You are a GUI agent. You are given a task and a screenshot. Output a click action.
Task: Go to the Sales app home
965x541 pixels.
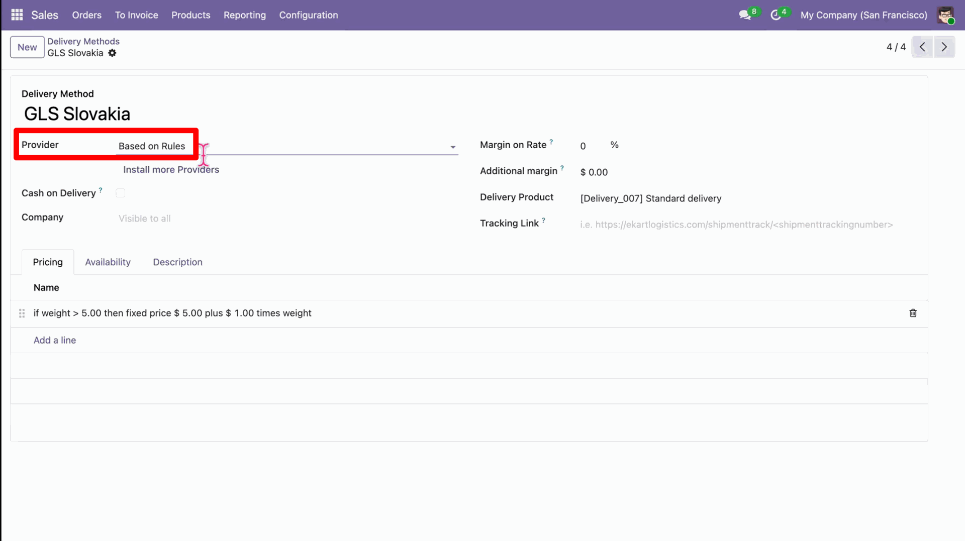pyautogui.click(x=45, y=15)
